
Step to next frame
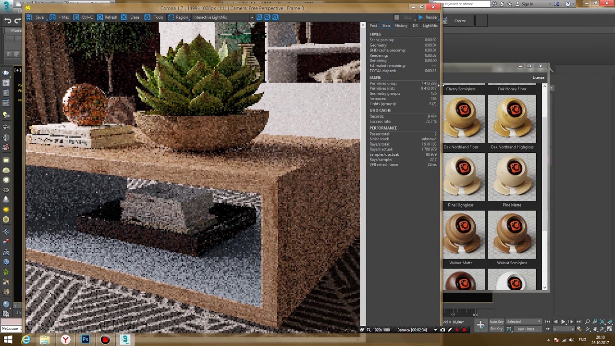571,321
